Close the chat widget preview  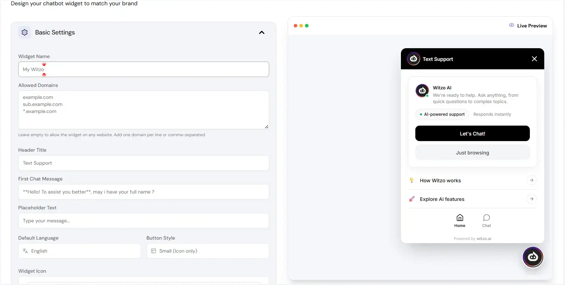[x=534, y=59]
